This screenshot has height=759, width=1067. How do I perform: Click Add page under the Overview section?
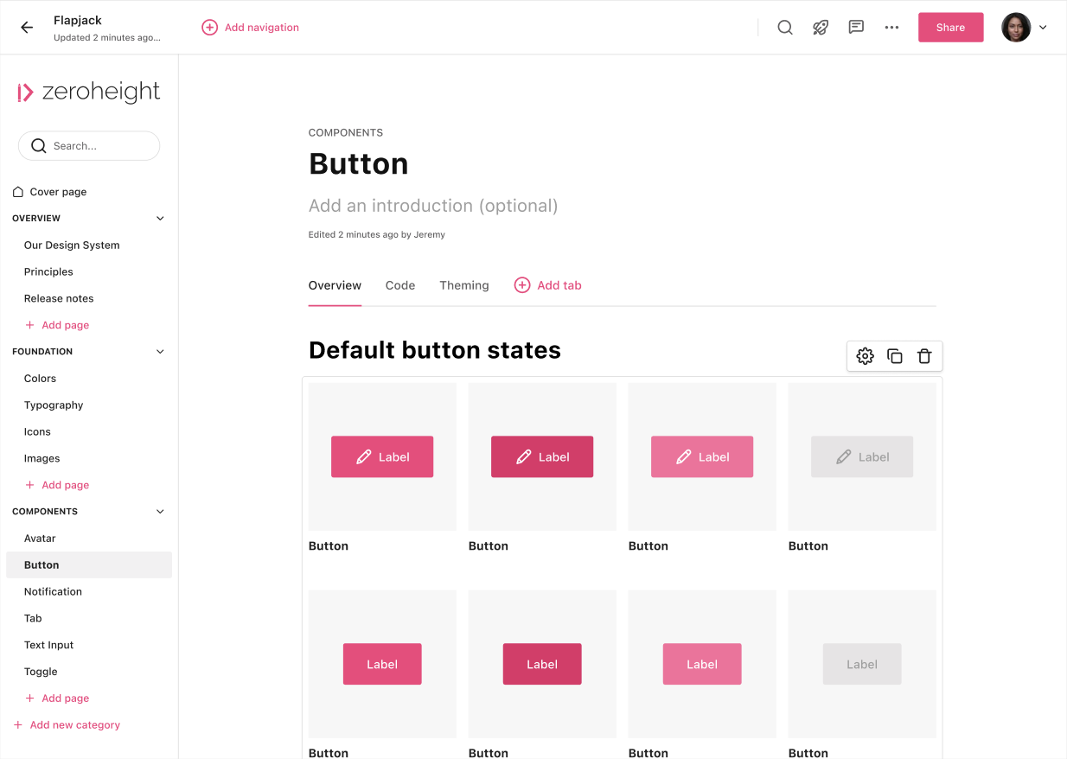point(66,325)
